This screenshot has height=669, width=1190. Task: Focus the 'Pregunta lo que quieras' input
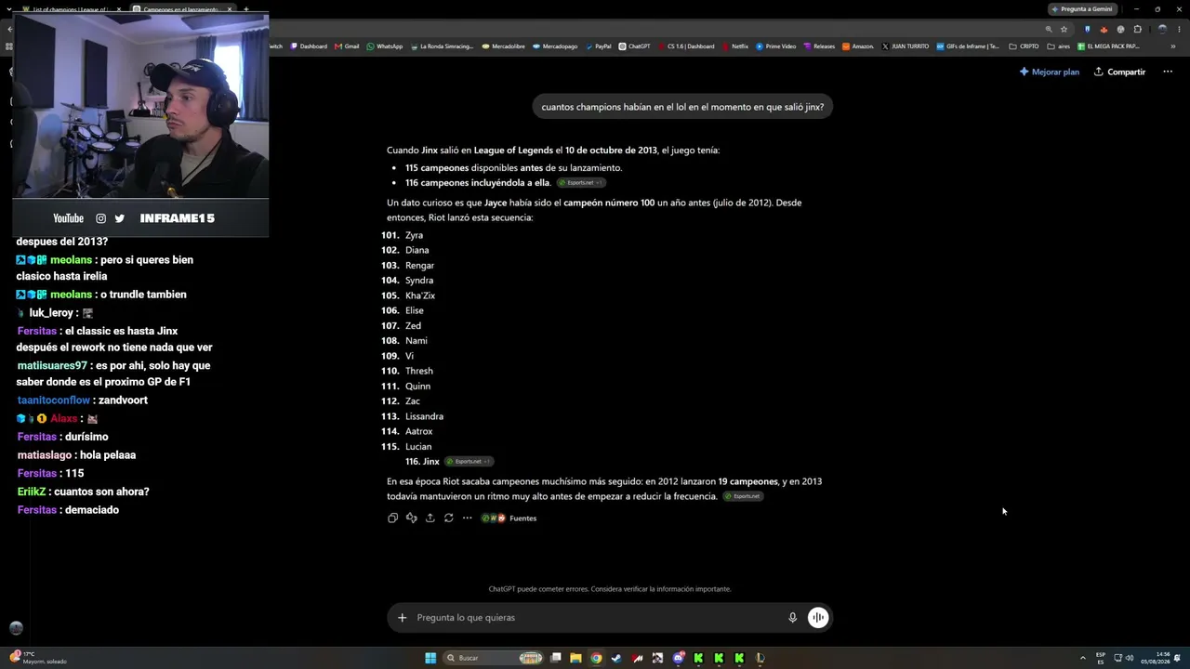[595, 618]
